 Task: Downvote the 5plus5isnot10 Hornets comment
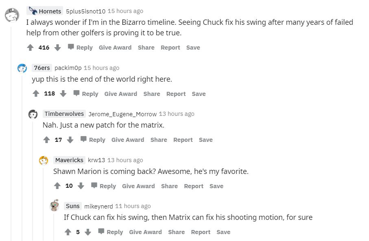[57, 48]
